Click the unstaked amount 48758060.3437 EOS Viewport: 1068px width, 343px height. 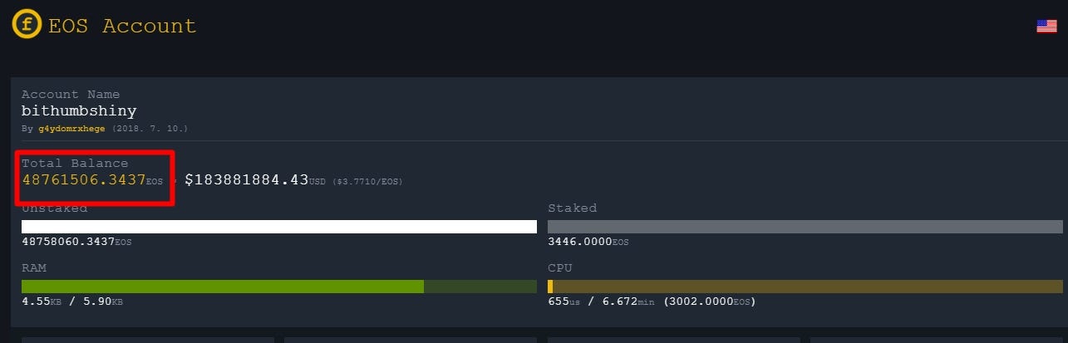pyautogui.click(x=76, y=242)
